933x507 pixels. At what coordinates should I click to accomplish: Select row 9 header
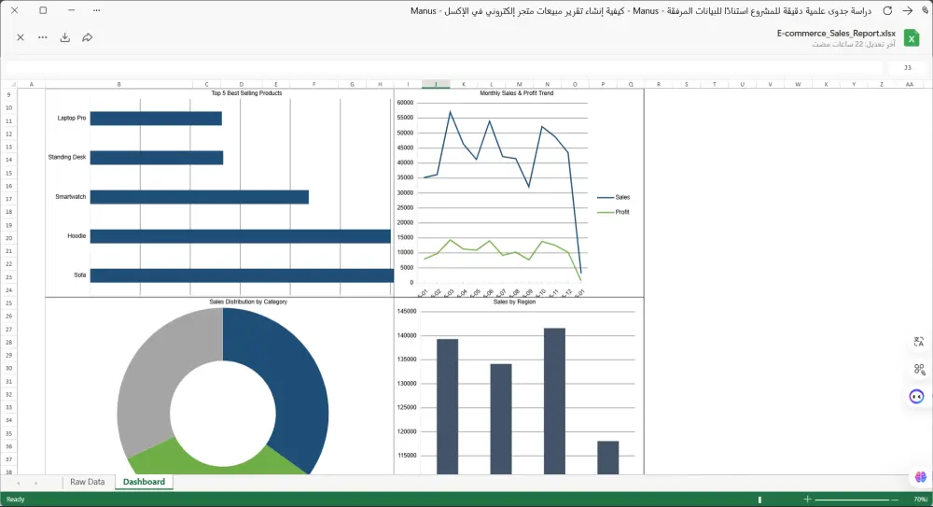tap(9, 94)
